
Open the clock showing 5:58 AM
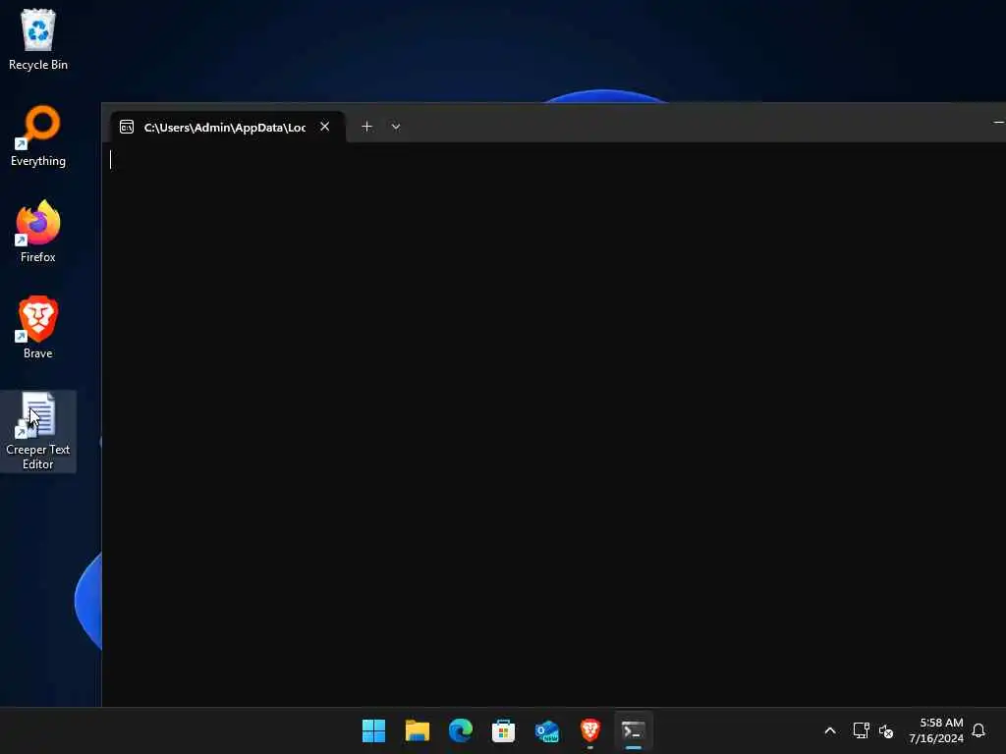[936, 730]
